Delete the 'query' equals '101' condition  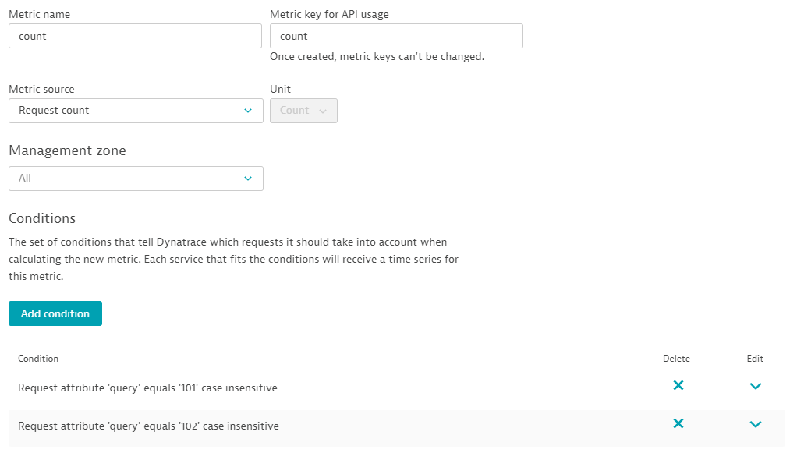678,385
